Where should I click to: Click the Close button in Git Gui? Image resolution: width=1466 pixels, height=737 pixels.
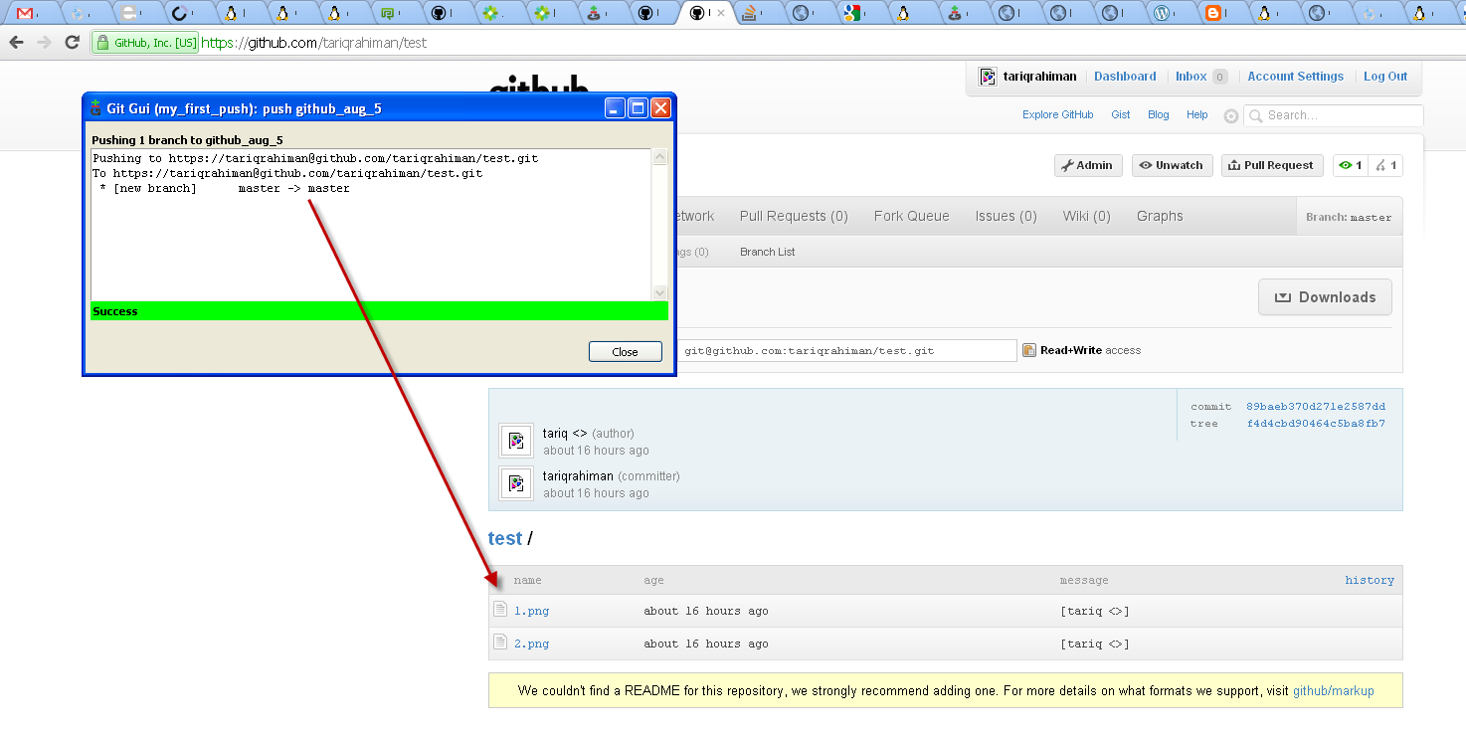pyautogui.click(x=625, y=351)
